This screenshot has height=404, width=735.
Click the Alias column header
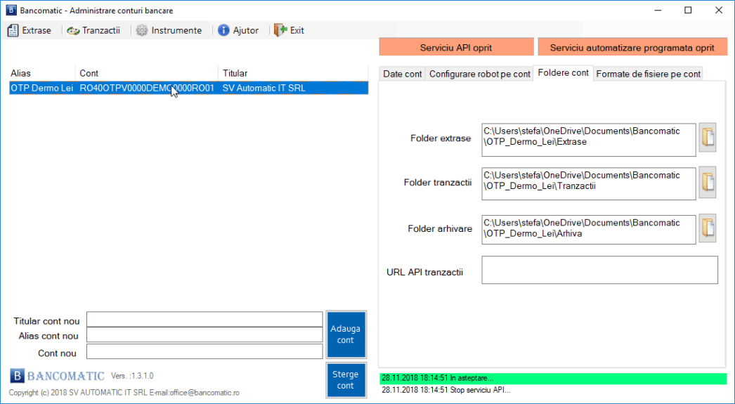(42, 73)
